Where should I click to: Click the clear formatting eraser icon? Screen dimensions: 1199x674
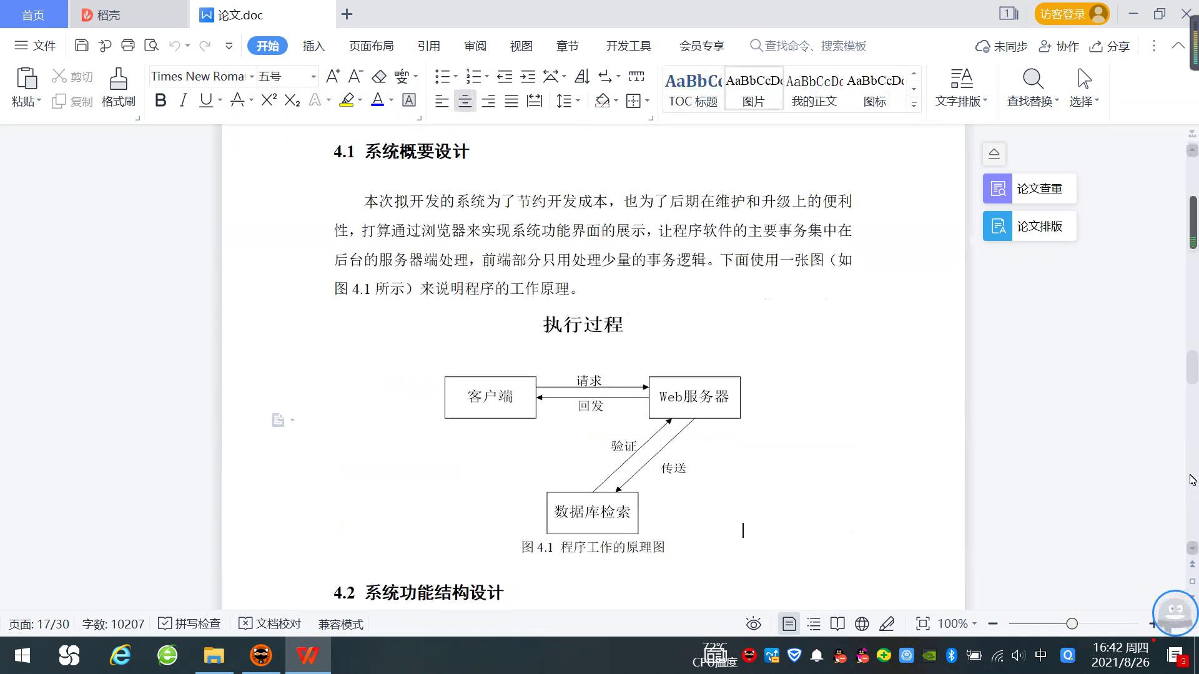(x=379, y=76)
